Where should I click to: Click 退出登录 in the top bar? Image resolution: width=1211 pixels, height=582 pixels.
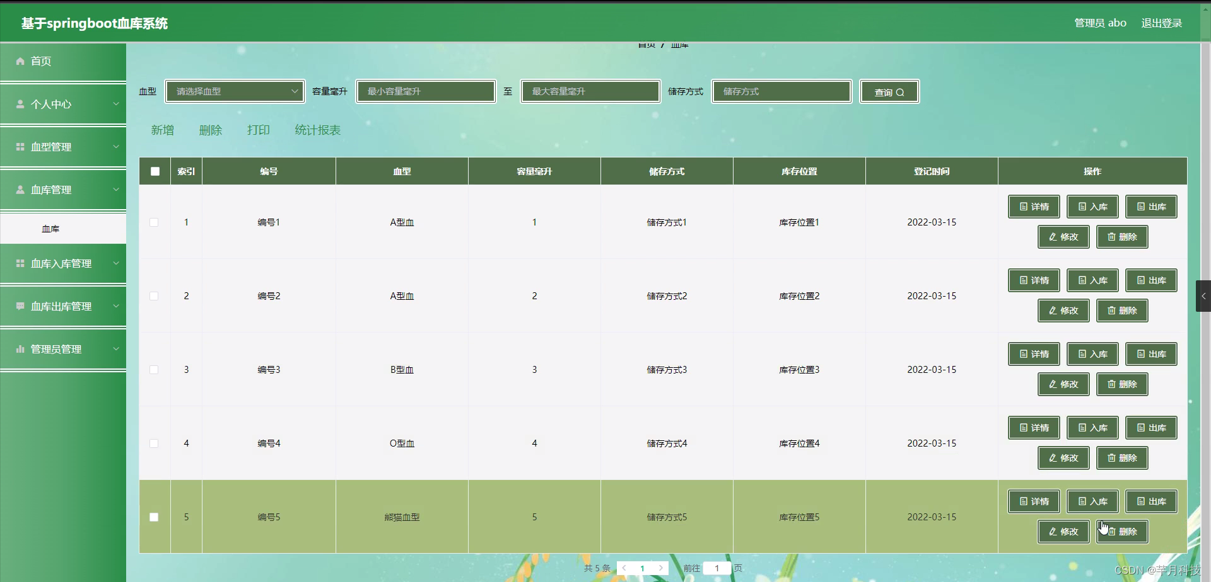pyautogui.click(x=1162, y=23)
